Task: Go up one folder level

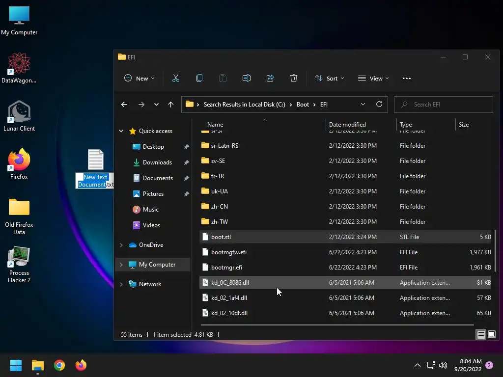Action: tap(170, 105)
